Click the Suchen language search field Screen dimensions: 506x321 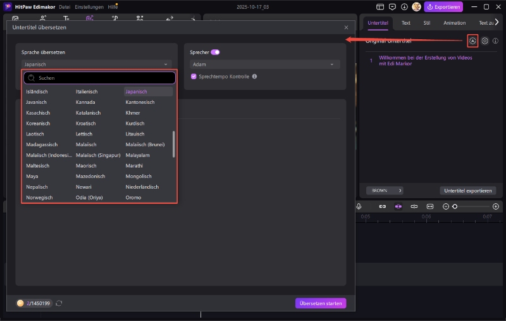(99, 78)
